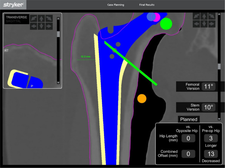Click the right arrow in transverse inset

coord(49,26)
